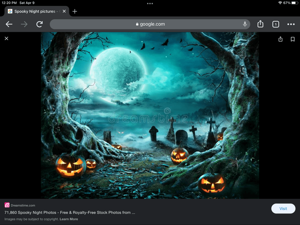Close the image preview with X

pyautogui.click(x=6, y=38)
